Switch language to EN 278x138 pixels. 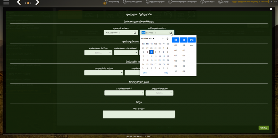coord(275,1)
